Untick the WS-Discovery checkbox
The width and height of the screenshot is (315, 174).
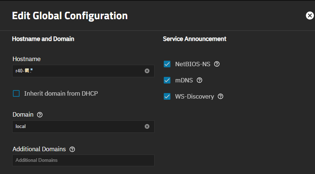pos(167,96)
